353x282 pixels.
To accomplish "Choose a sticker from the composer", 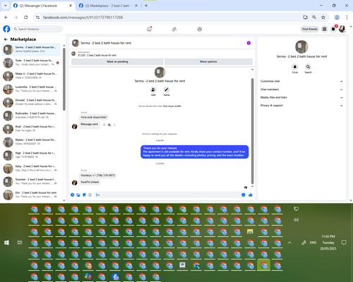I will [84, 195].
